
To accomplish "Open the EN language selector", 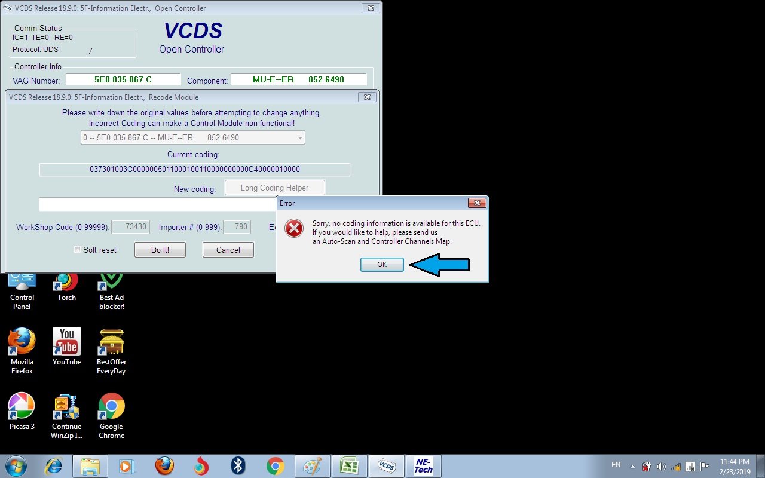I will pos(616,465).
